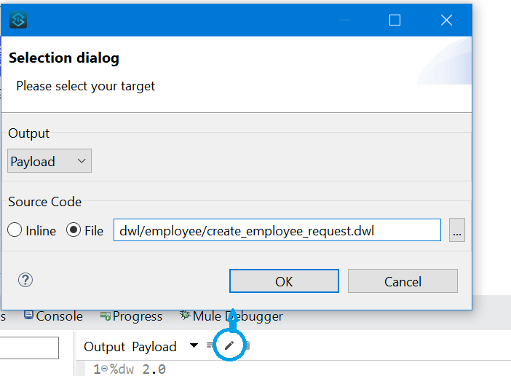Expand the black arrow next to Output Payload
Screen dimensions: 511x376
(194, 345)
